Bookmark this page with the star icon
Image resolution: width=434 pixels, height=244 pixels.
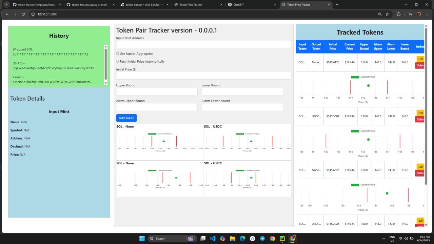coord(387,14)
